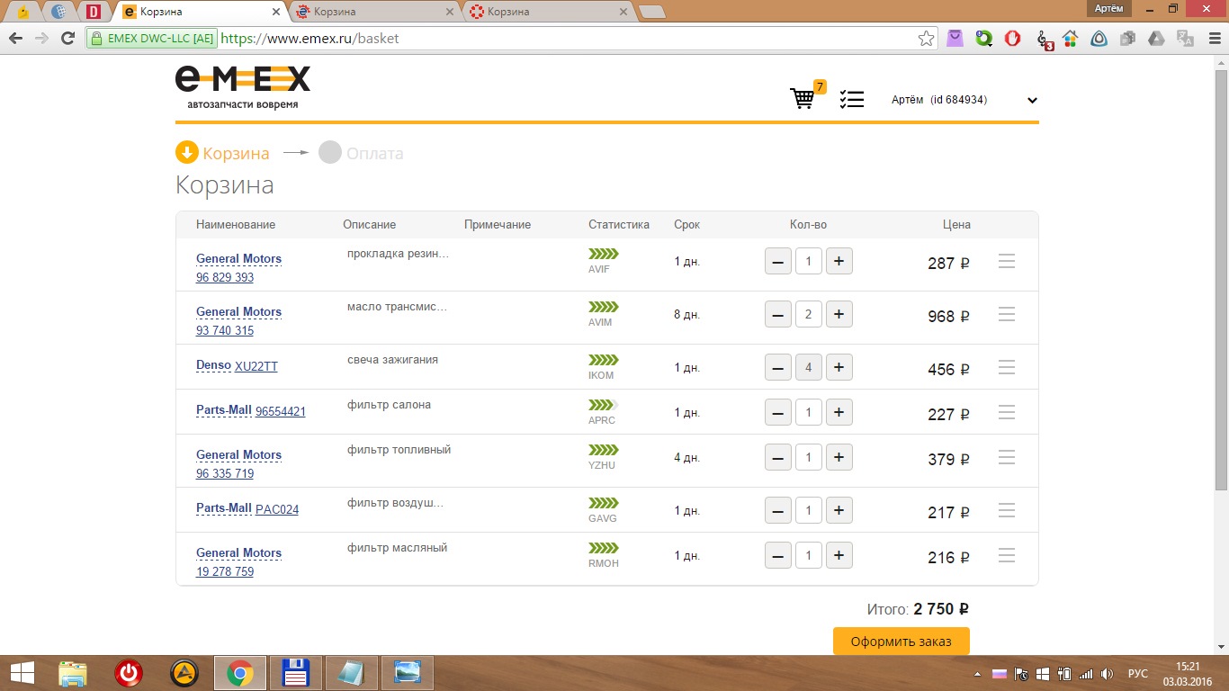Increase quantity of масло трансмис… item
This screenshot has height=691, width=1229.
click(x=839, y=314)
